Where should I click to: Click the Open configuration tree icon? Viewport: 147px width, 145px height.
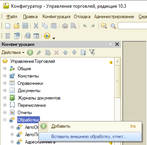pyautogui.click(x=8, y=36)
